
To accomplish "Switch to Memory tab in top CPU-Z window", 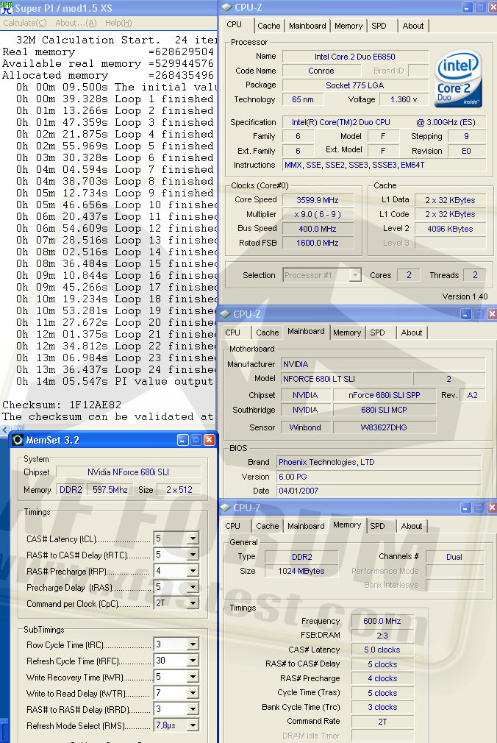I will point(348,26).
